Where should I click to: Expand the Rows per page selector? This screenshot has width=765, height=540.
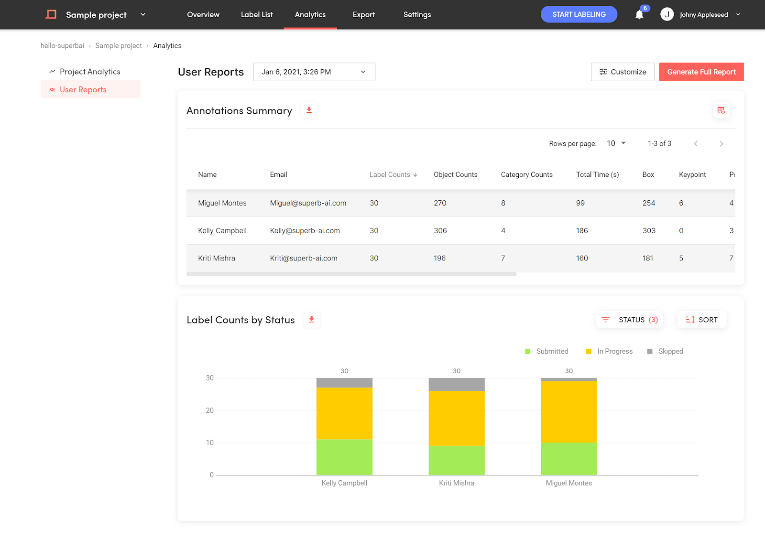tap(616, 143)
